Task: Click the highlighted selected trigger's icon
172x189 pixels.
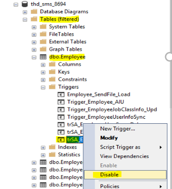Action: (61, 140)
